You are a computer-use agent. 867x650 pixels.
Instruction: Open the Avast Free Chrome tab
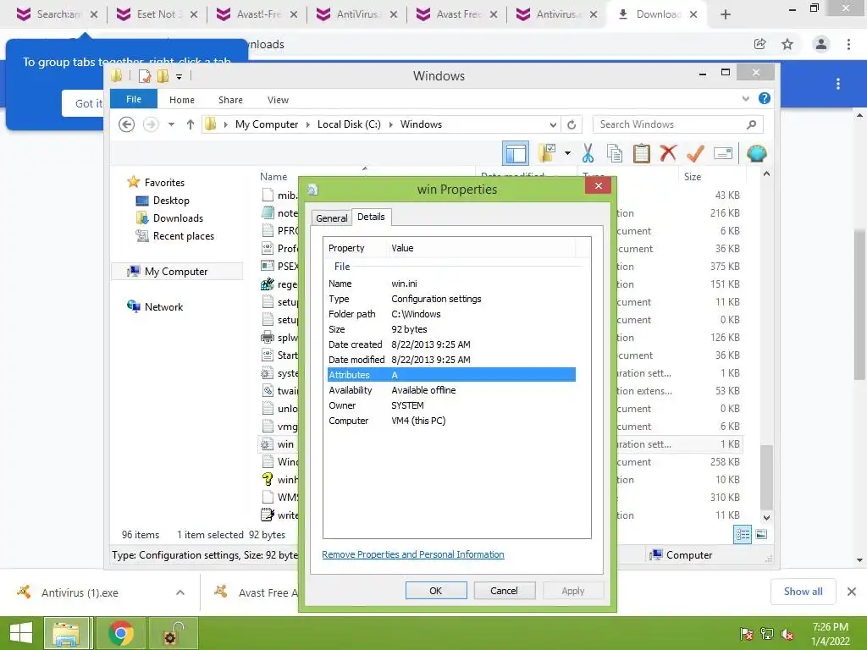[x=456, y=14]
